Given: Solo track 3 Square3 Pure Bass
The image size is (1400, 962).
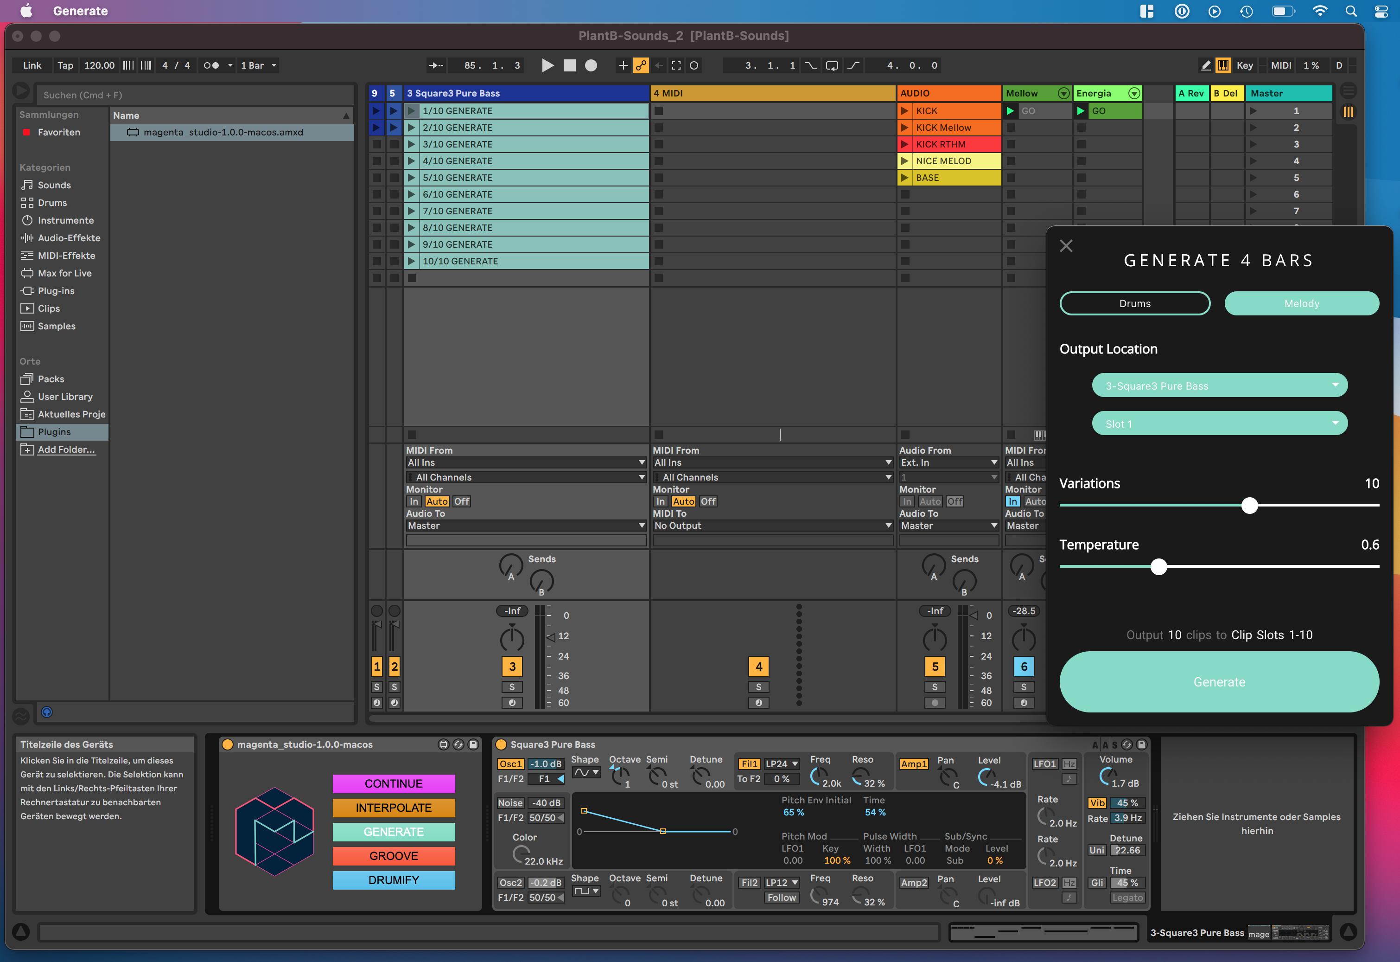Looking at the screenshot, I should 512,687.
